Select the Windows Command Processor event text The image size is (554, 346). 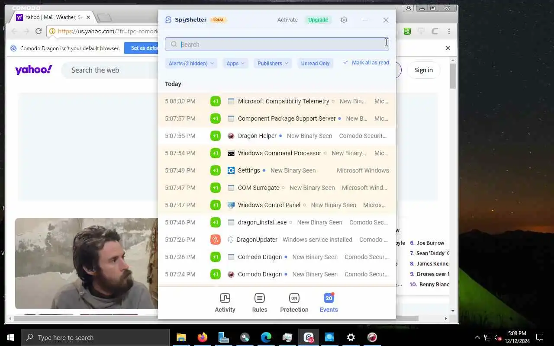pos(280,153)
